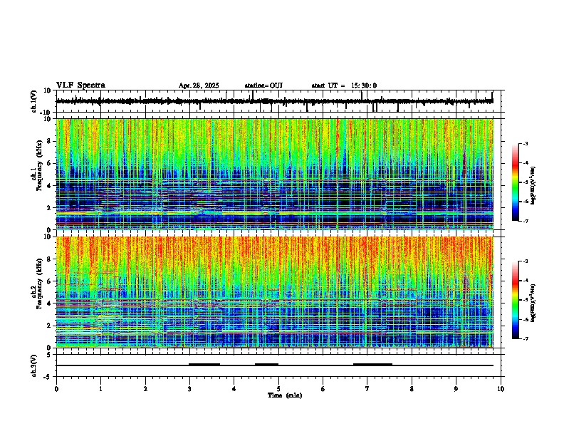Click the ch.3 raised pulse near 5 min
564x436 pixels.
point(266,364)
